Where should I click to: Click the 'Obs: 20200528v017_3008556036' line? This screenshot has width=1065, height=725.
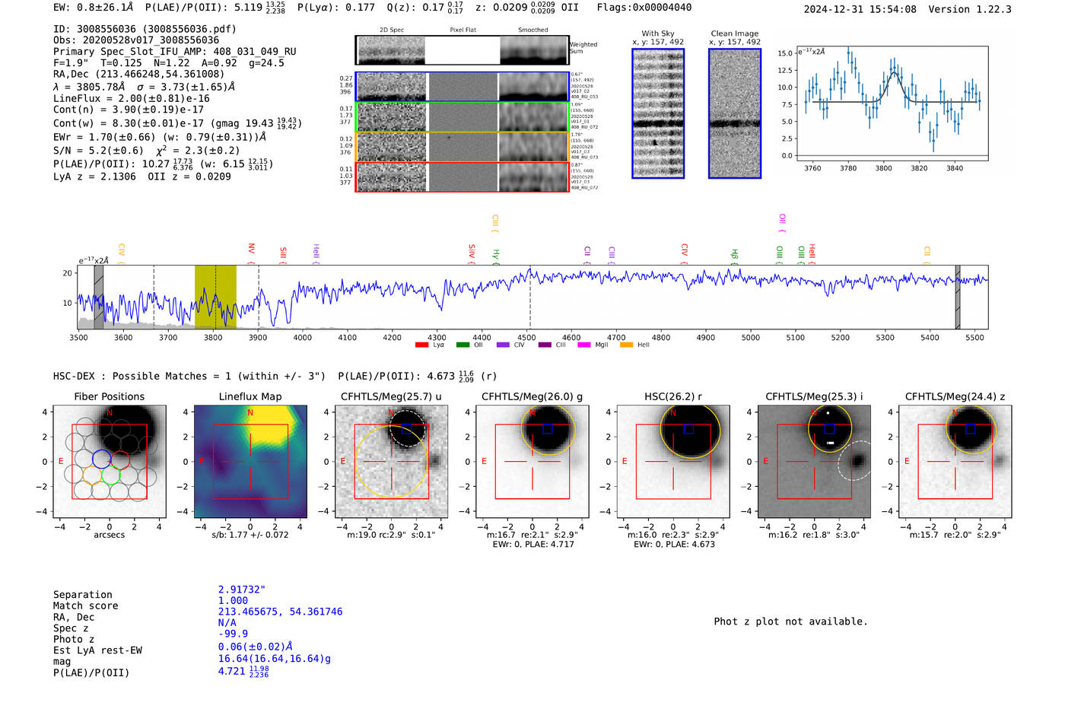[136, 40]
